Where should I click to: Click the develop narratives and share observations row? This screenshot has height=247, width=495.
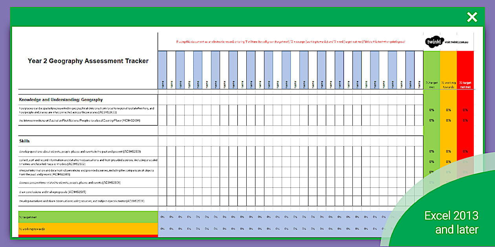tap(81, 201)
